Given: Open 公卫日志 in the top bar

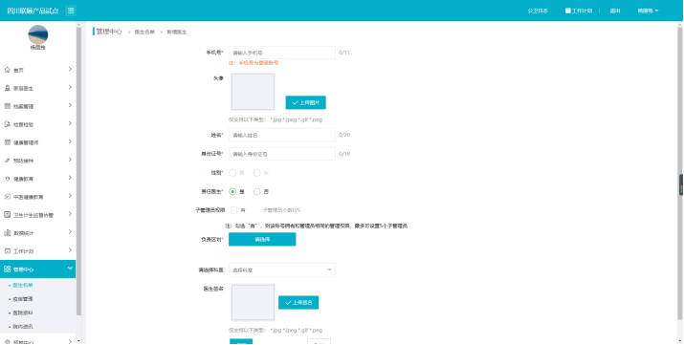Looking at the screenshot, I should point(538,11).
